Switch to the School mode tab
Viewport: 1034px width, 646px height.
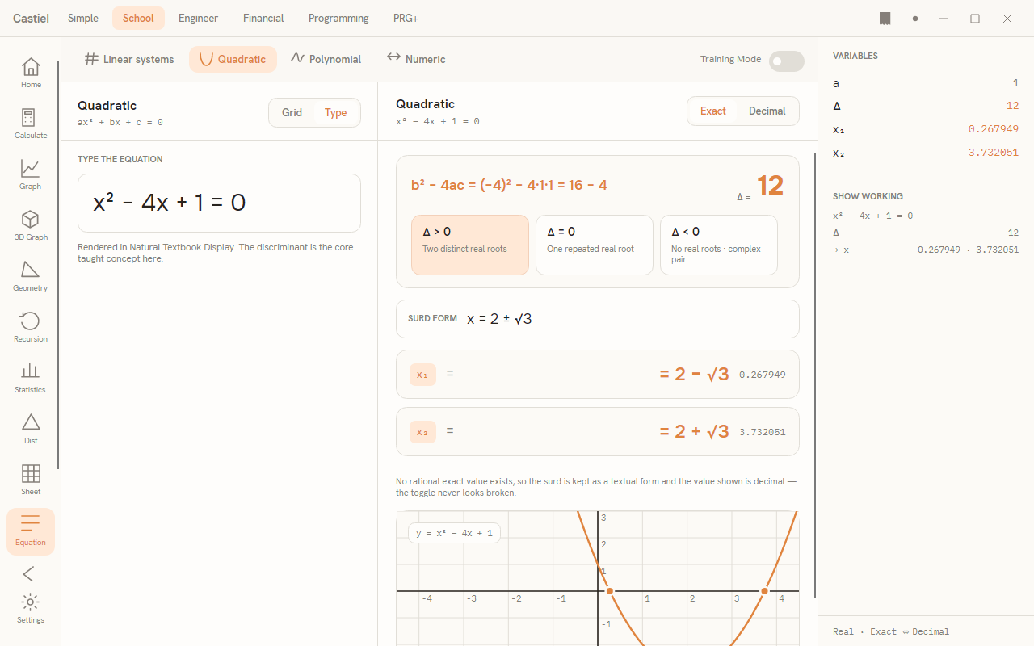click(x=138, y=18)
